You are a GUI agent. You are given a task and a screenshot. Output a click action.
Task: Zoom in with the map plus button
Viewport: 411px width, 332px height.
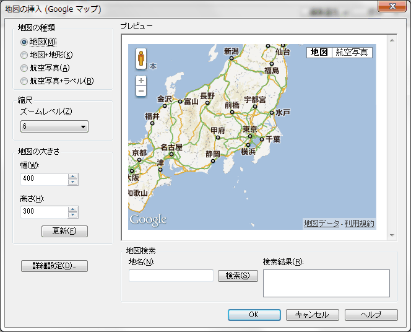[141, 81]
